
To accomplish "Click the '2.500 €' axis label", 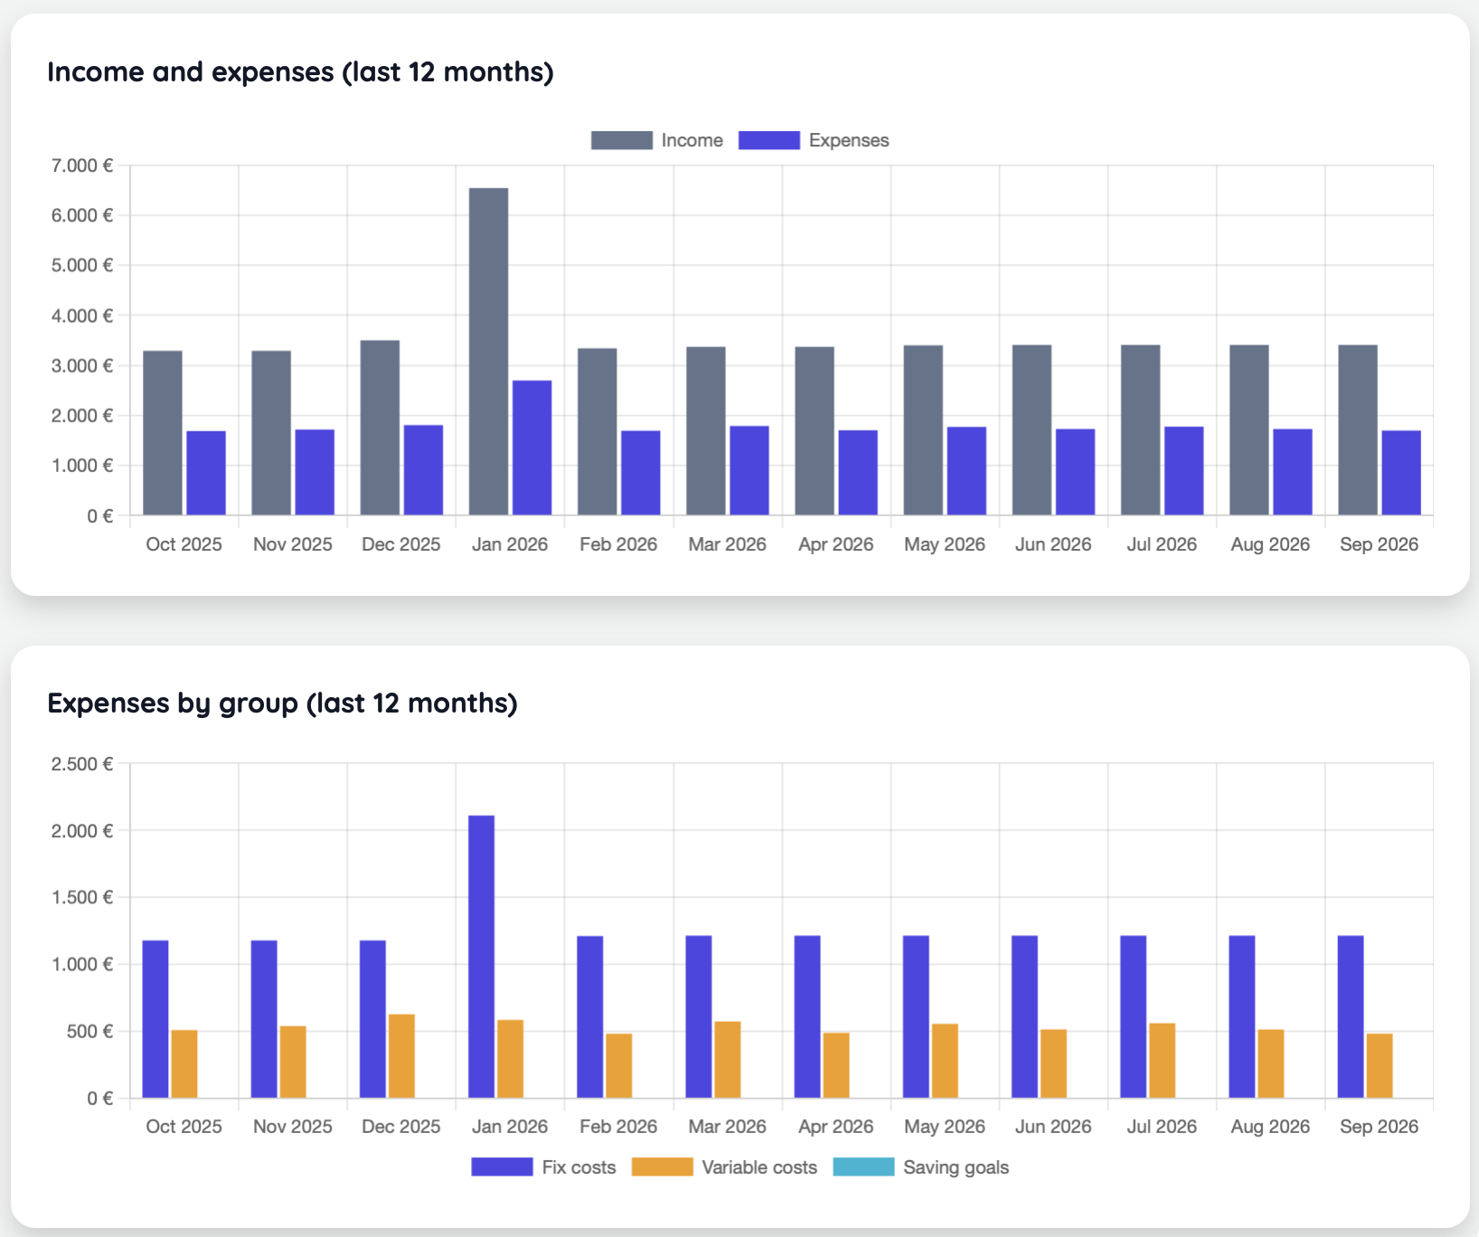I will point(82,764).
